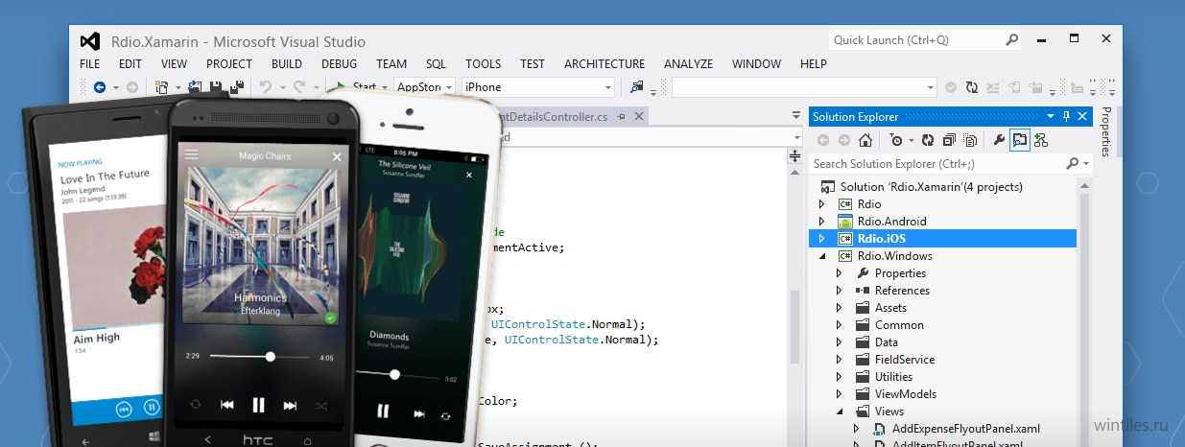Click the Collapse All icon in Solution Explorer
The image size is (1185, 447).
coord(949,140)
